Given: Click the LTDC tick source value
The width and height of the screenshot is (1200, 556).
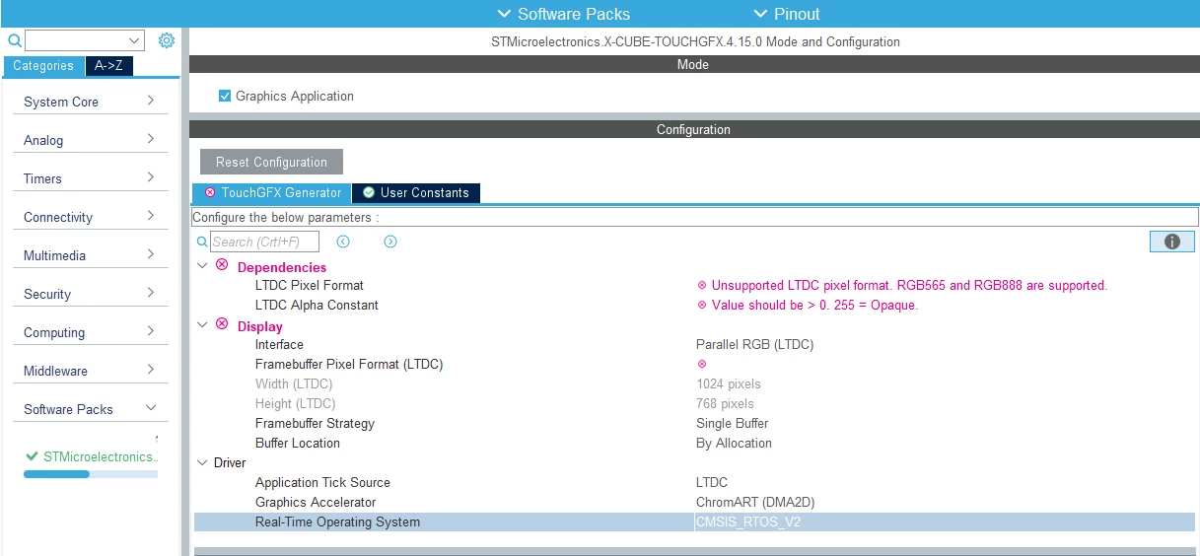Looking at the screenshot, I should [x=712, y=482].
